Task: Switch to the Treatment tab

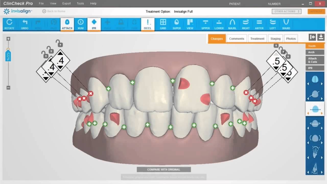Action: 257,39
